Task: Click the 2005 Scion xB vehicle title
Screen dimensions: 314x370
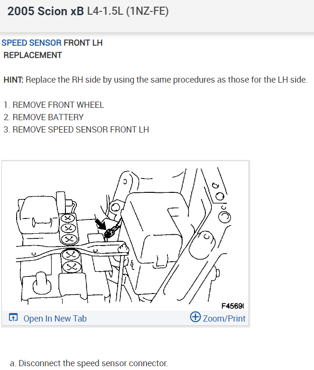Action: tap(46, 11)
